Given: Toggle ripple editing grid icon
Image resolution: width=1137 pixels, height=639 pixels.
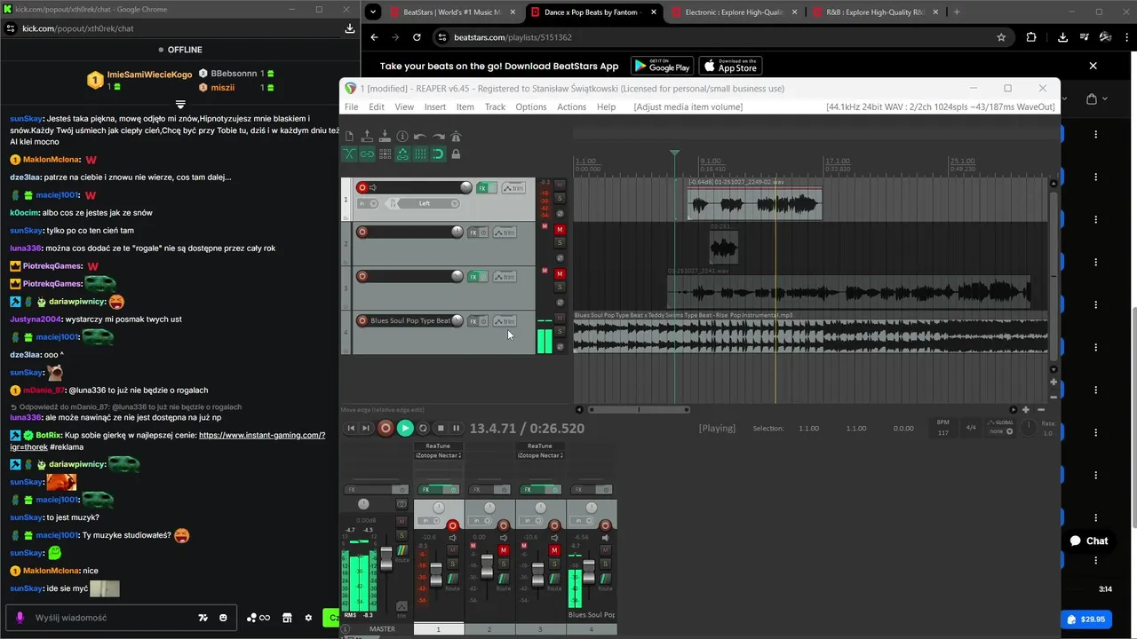Looking at the screenshot, I should [x=385, y=154].
